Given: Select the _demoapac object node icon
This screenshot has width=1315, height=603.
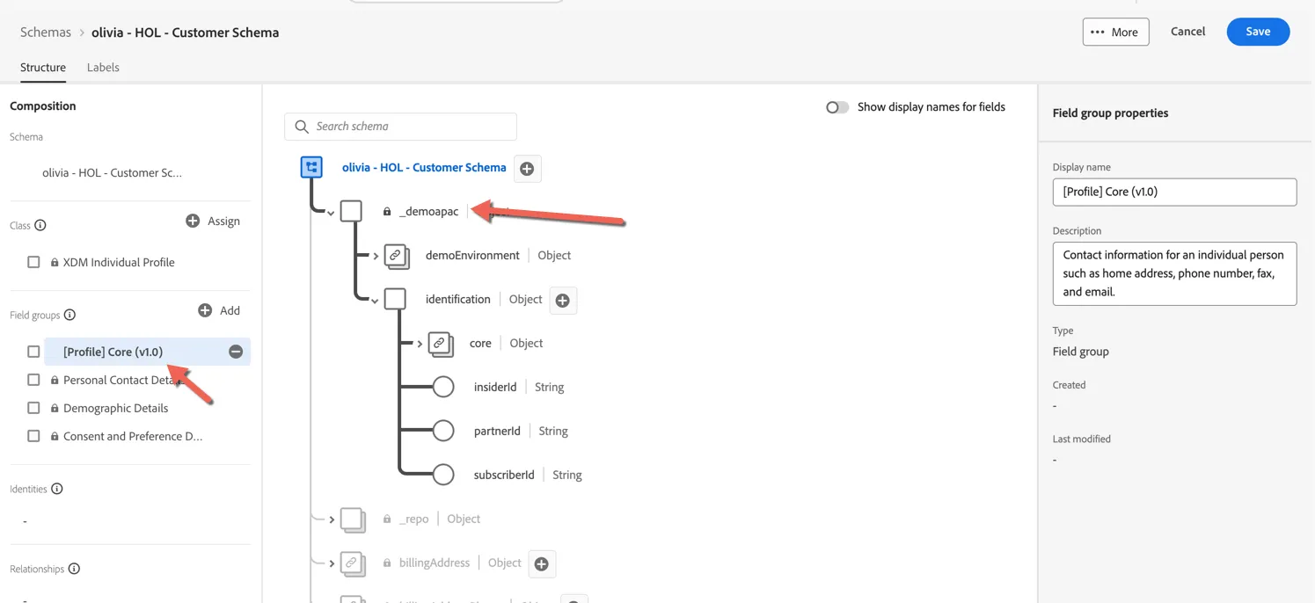Looking at the screenshot, I should point(351,211).
